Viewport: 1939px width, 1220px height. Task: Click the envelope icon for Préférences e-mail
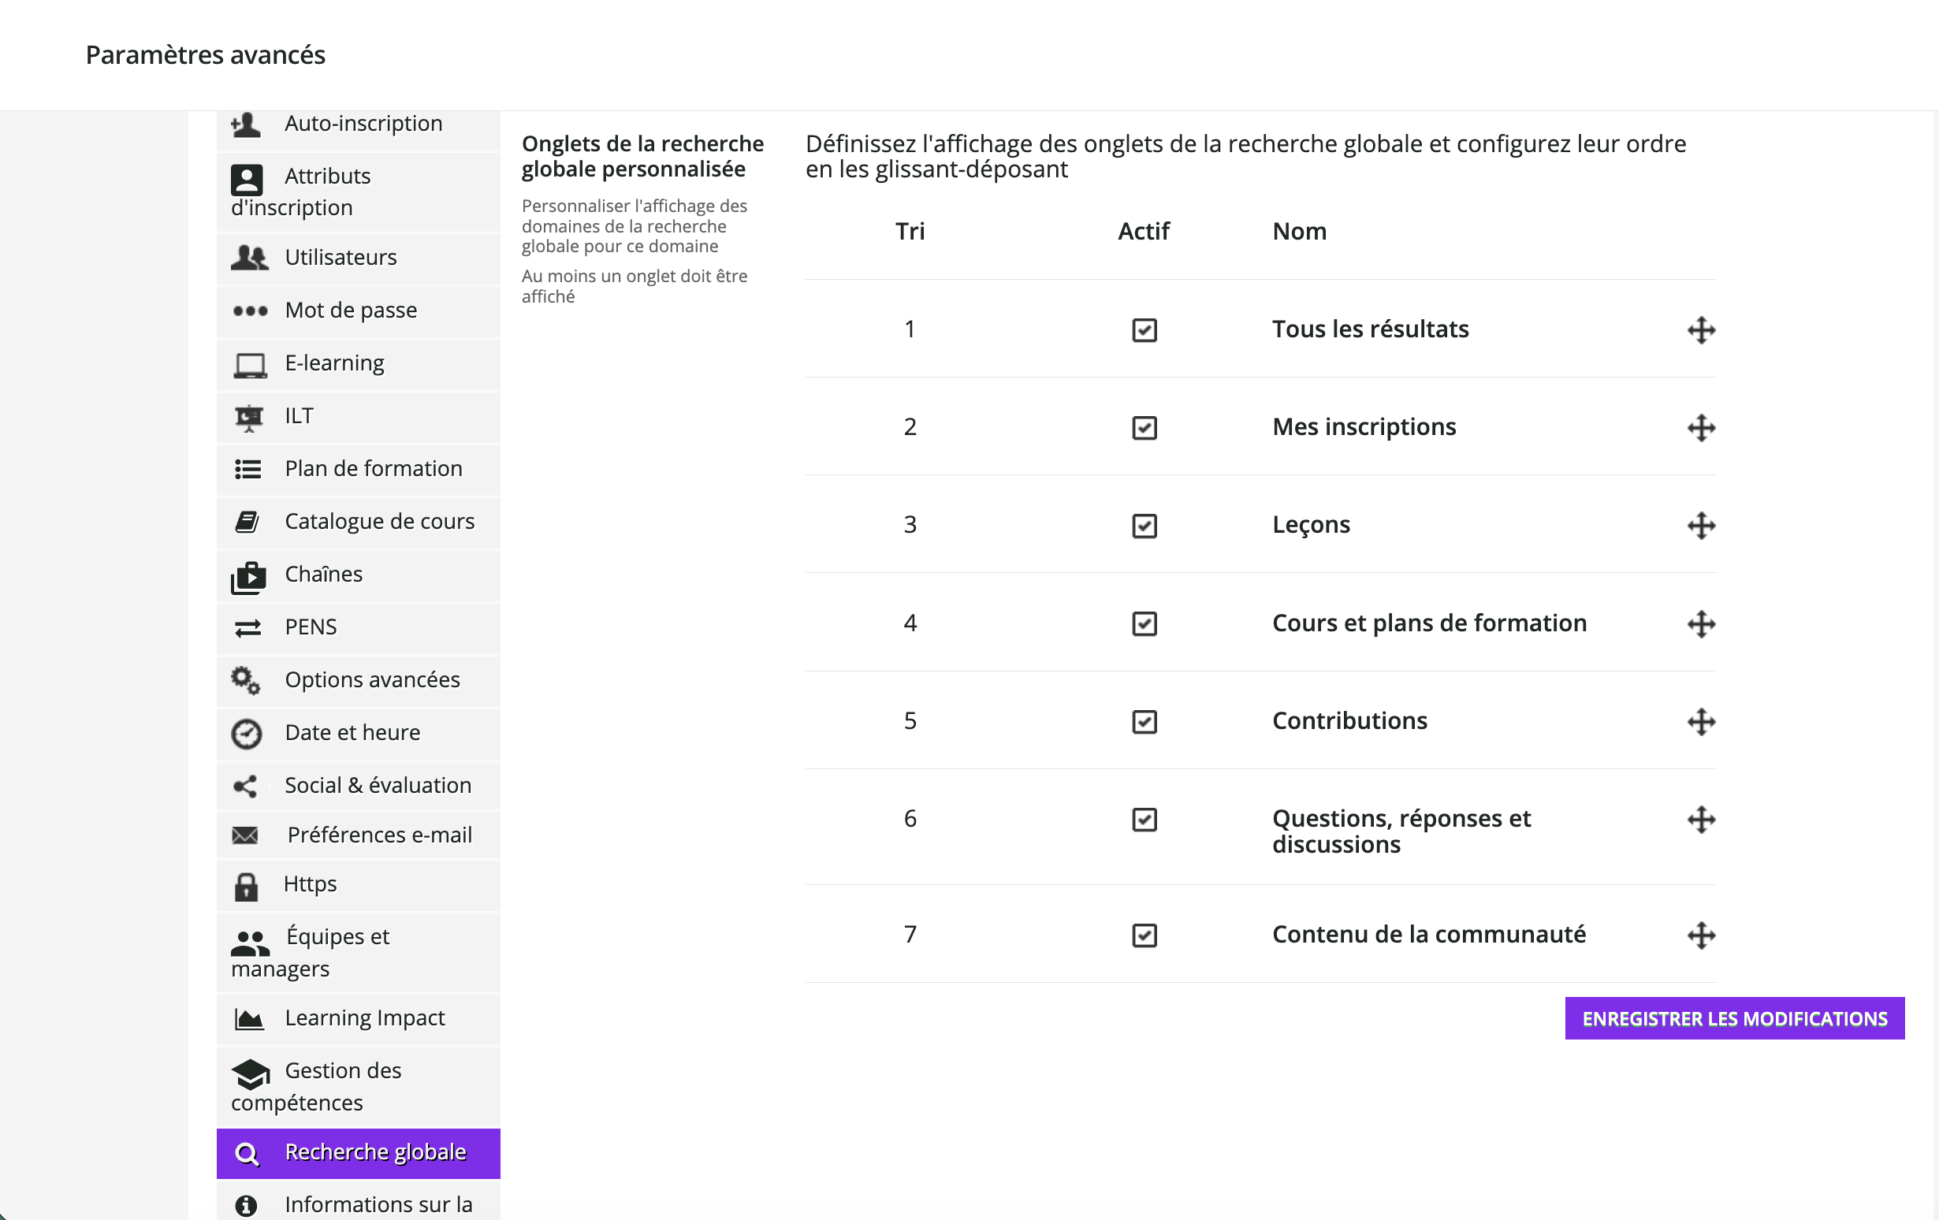[x=246, y=835]
